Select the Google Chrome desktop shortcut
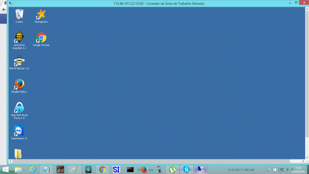The width and height of the screenshot is (309, 174). pyautogui.click(x=41, y=39)
